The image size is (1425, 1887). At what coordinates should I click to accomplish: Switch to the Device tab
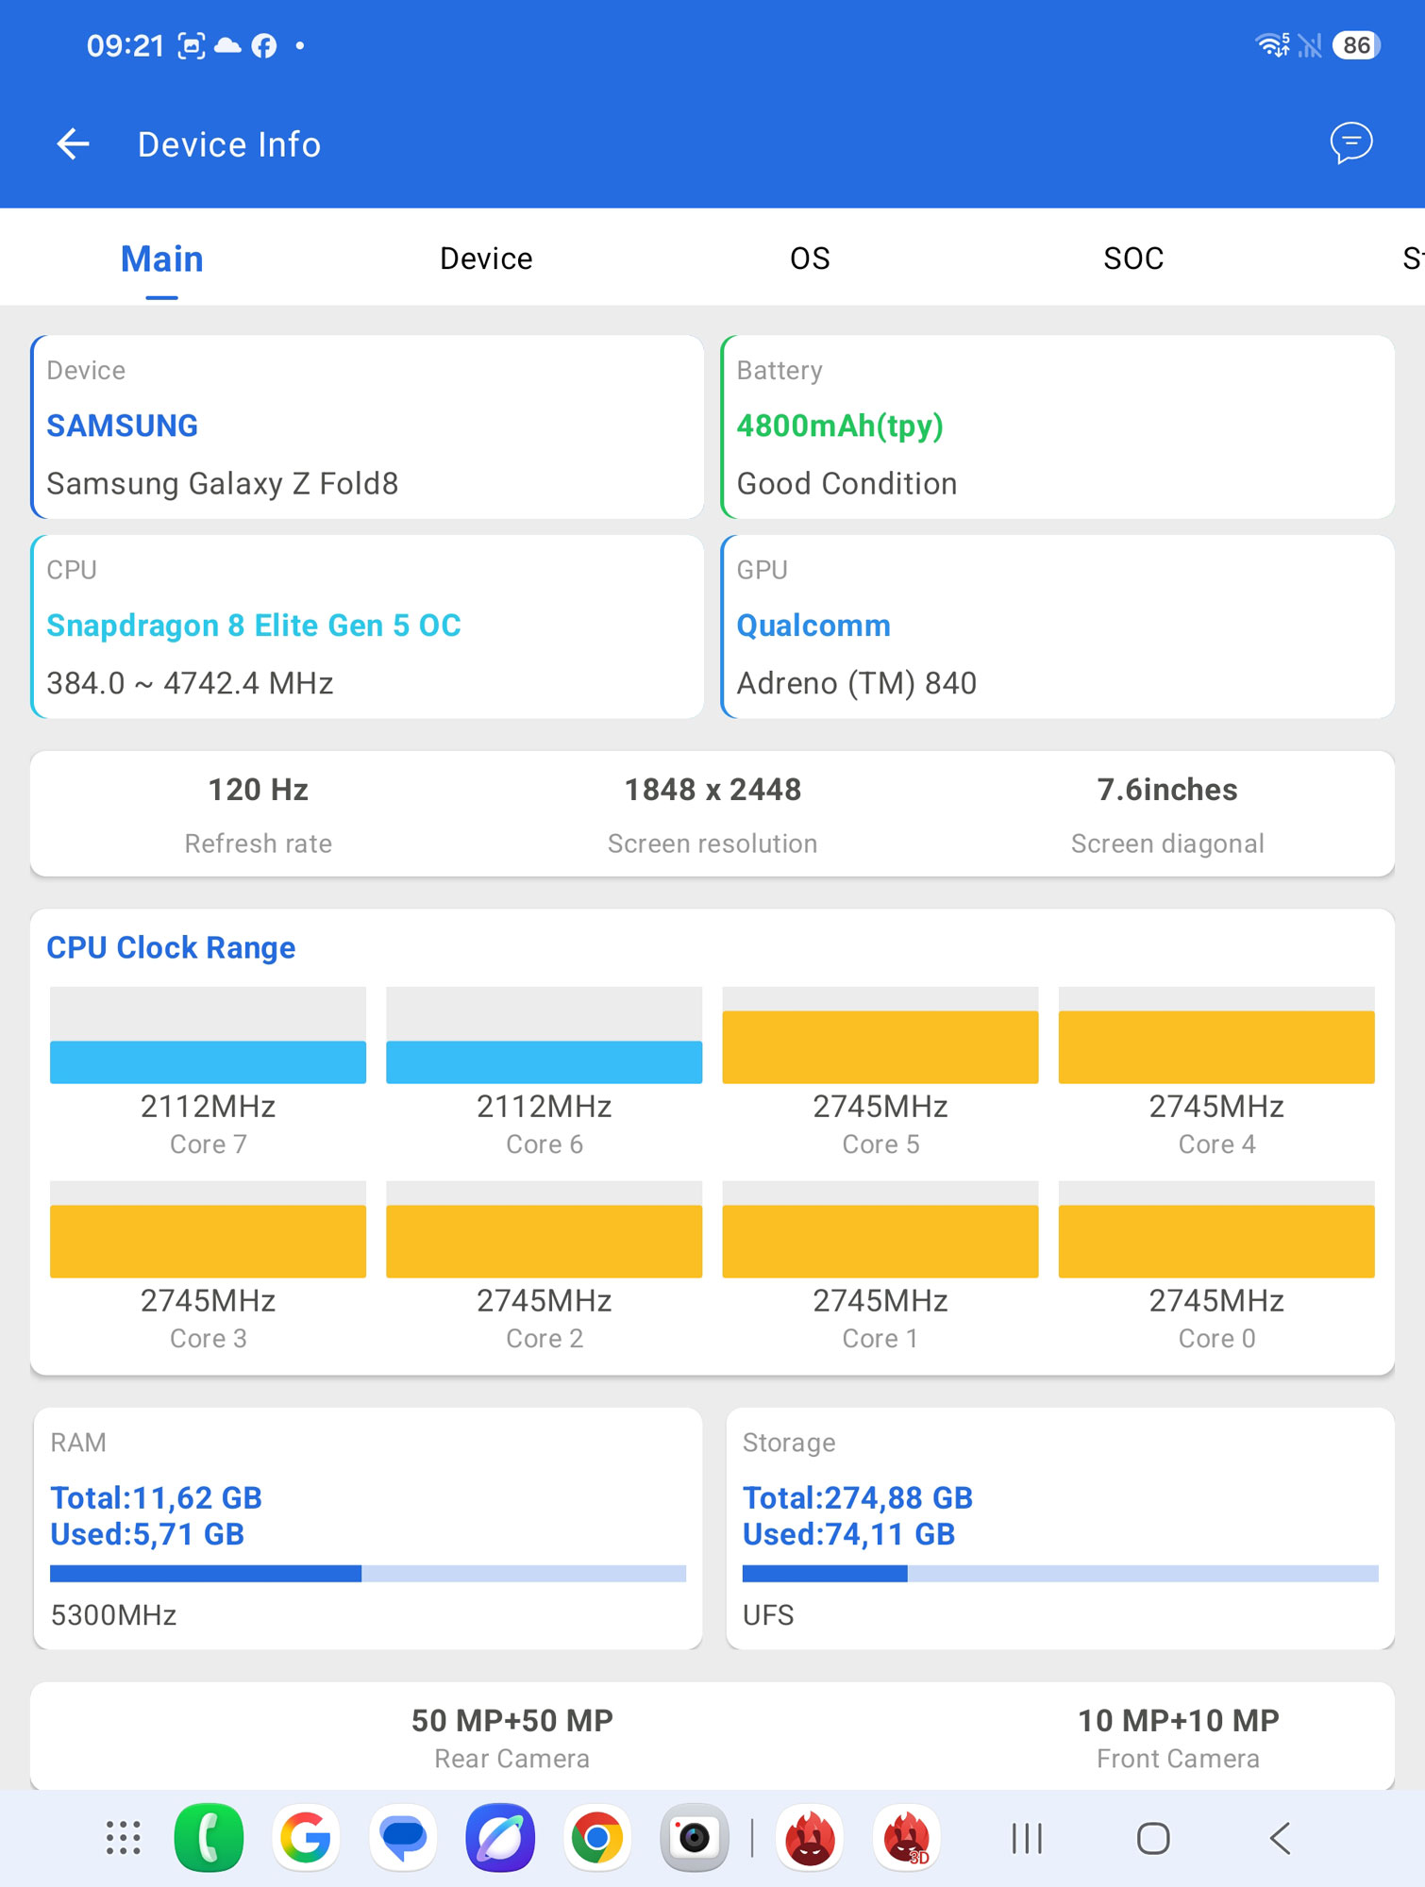[486, 259]
